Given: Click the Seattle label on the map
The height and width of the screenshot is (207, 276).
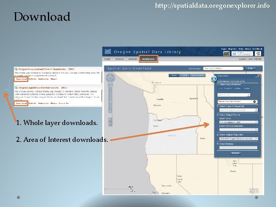Looking at the screenshot, I should click(160, 99).
